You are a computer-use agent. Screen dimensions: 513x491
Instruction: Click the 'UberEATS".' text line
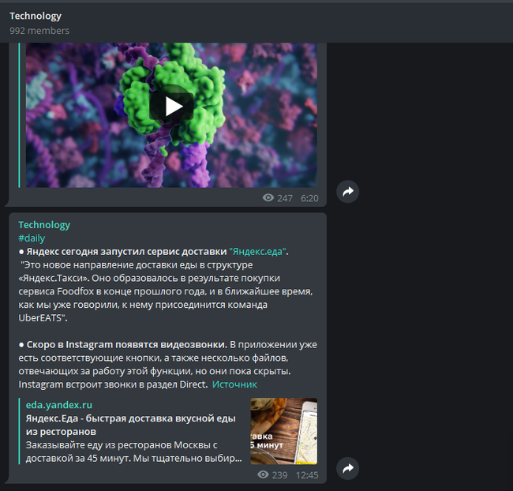[43, 318]
